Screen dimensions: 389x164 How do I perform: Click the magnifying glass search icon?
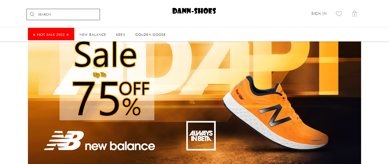pos(32,14)
